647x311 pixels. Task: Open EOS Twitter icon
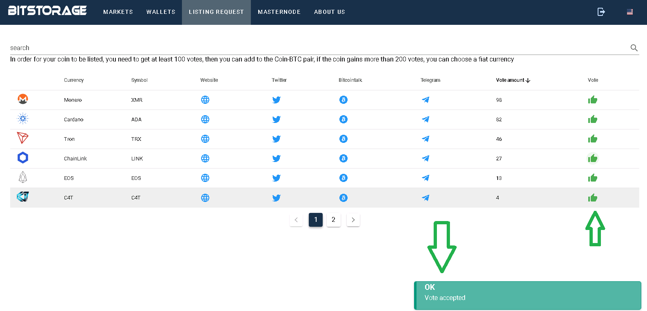(x=277, y=178)
